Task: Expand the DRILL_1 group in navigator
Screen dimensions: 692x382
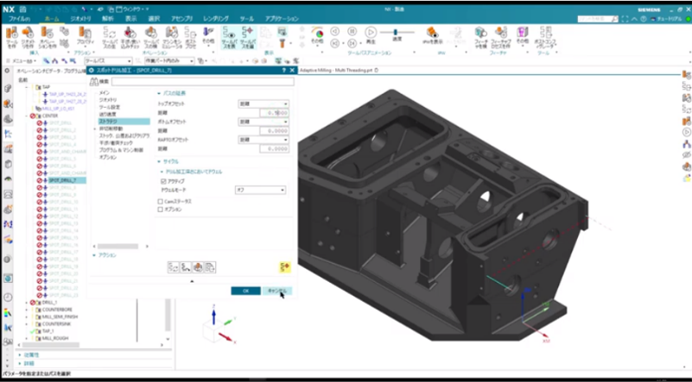Action: pos(27,303)
